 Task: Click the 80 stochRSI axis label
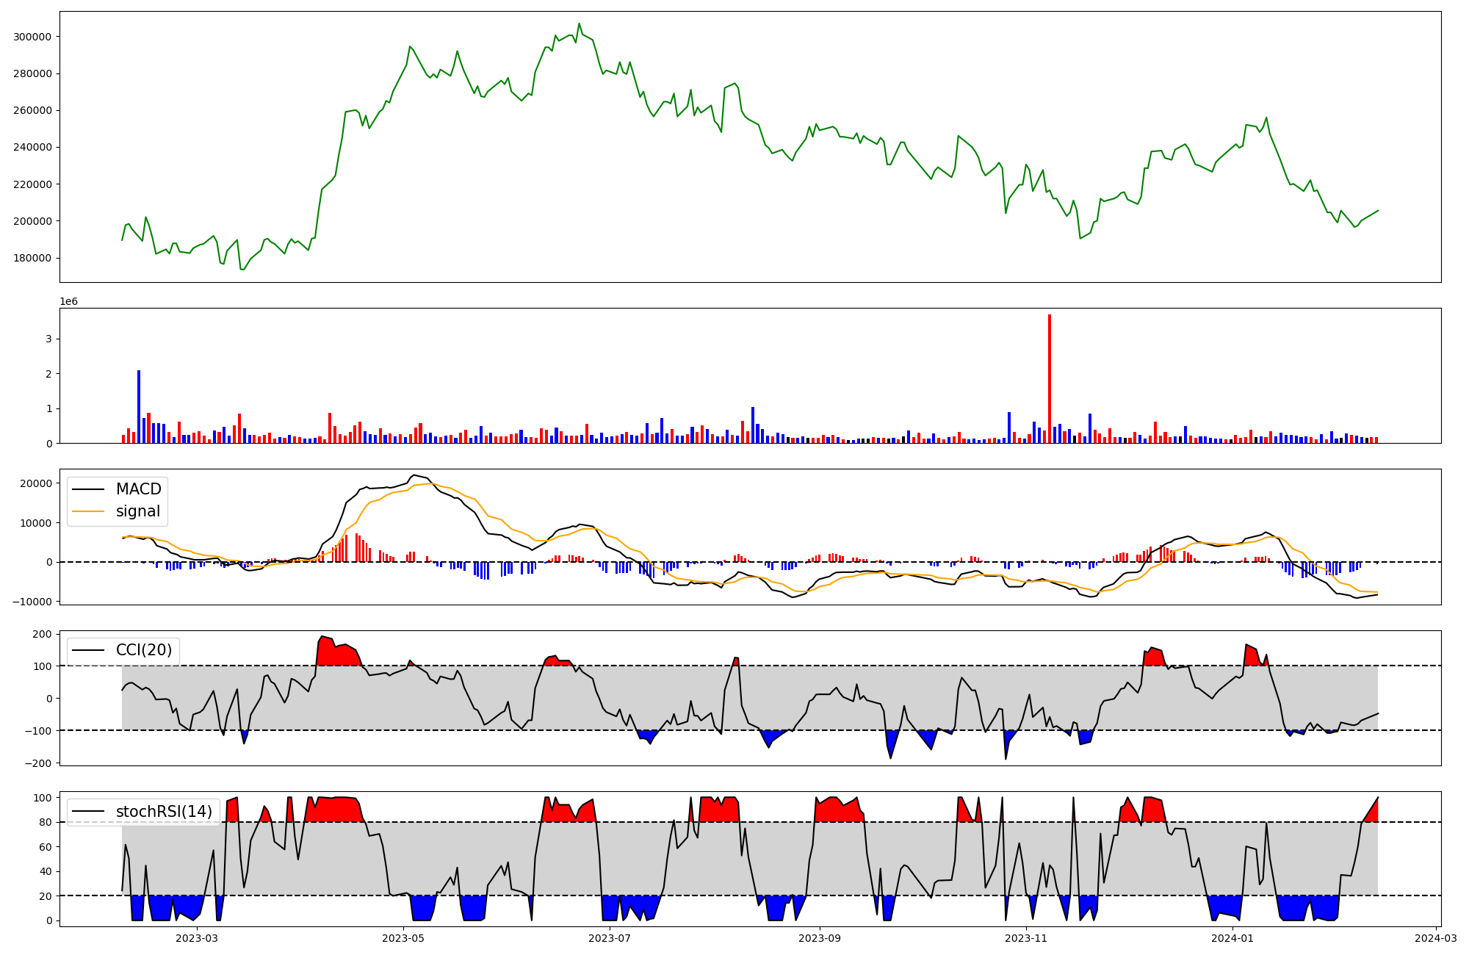(x=46, y=823)
